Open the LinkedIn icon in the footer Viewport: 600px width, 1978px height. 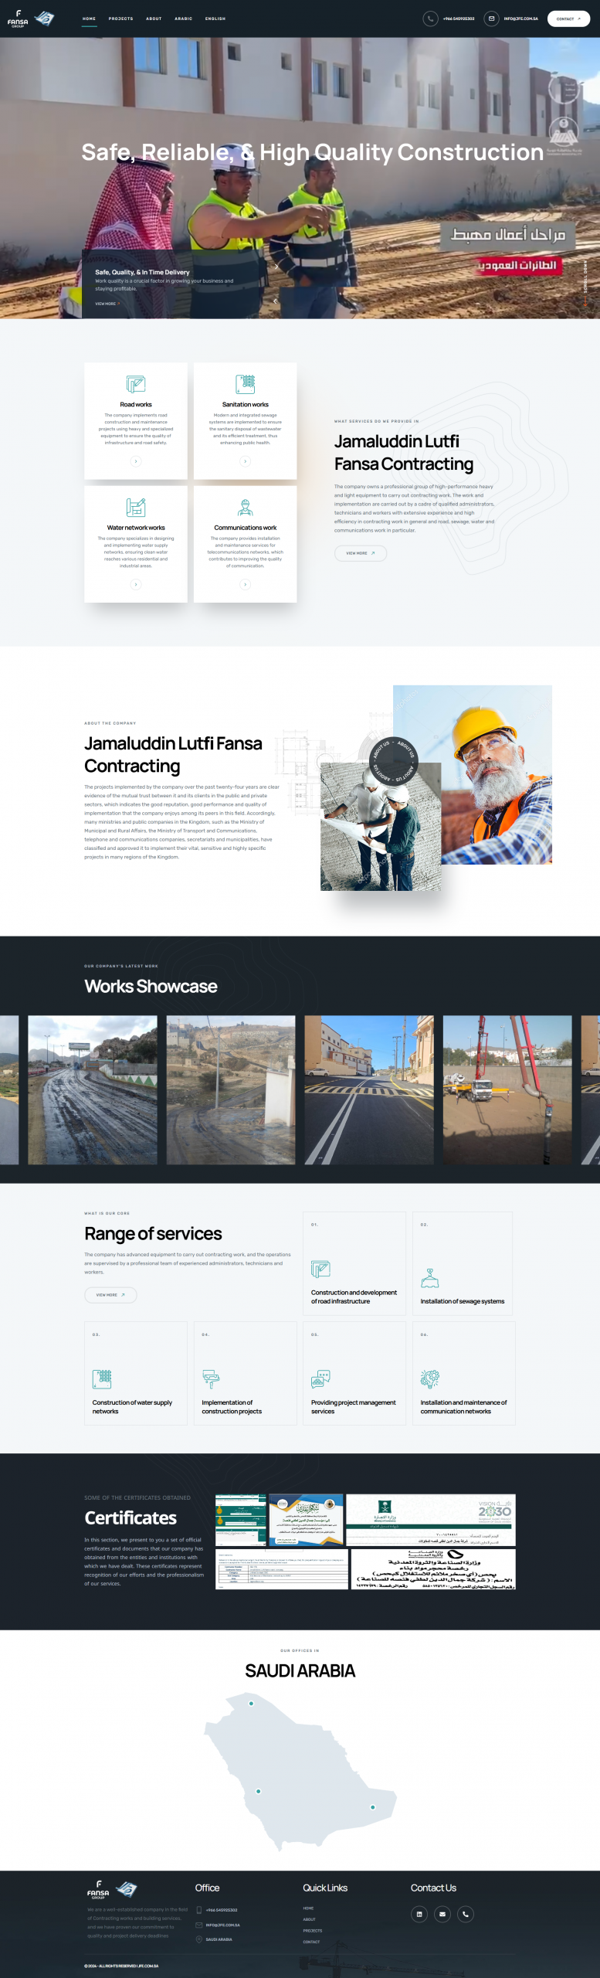click(419, 1913)
